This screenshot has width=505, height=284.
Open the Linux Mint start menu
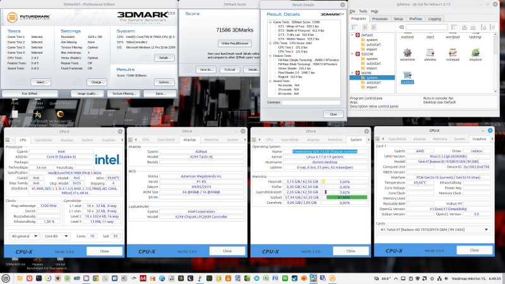[x=6, y=278]
